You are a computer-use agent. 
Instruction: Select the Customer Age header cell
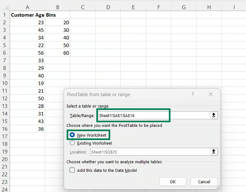coord(28,15)
